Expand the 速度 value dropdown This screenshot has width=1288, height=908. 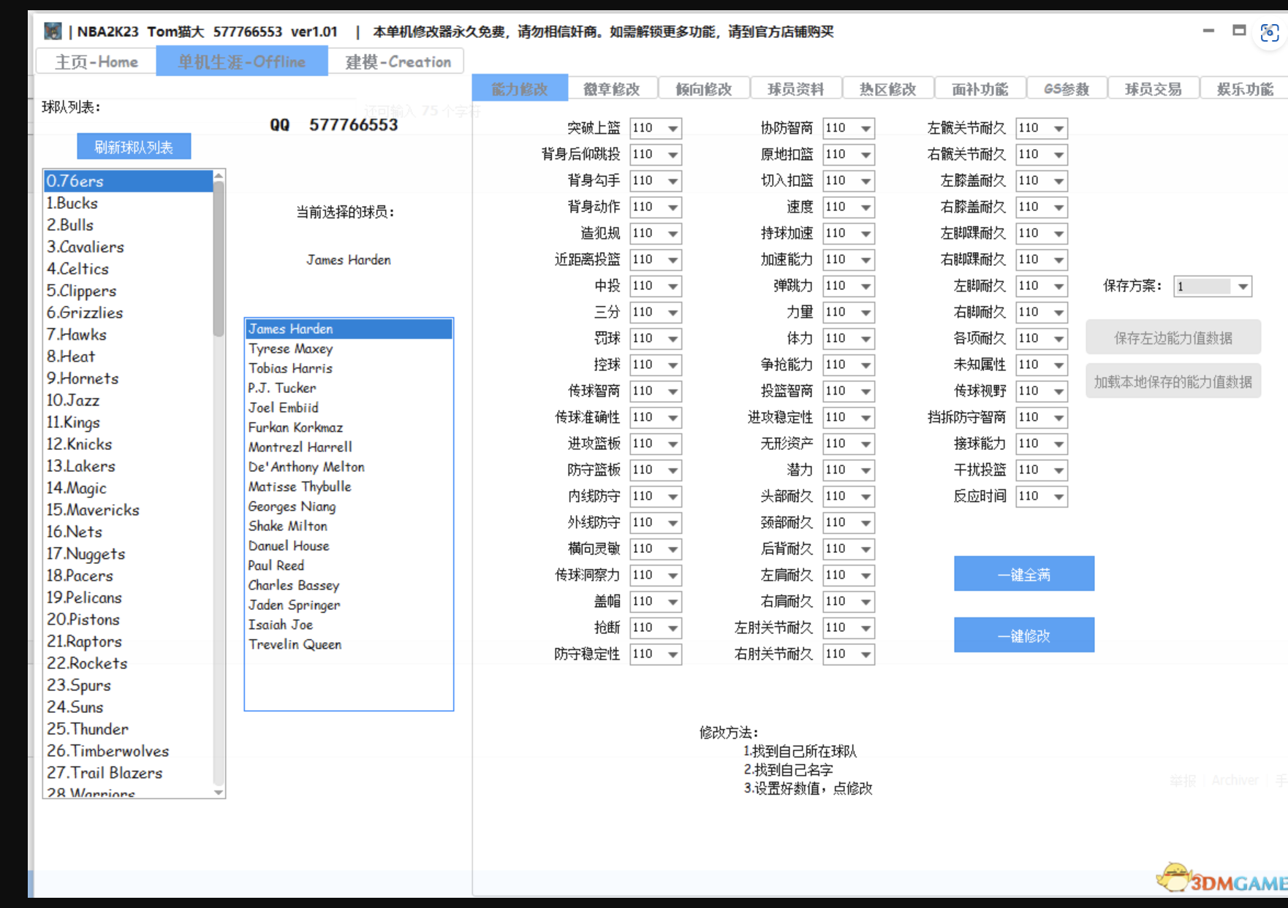pyautogui.click(x=865, y=207)
